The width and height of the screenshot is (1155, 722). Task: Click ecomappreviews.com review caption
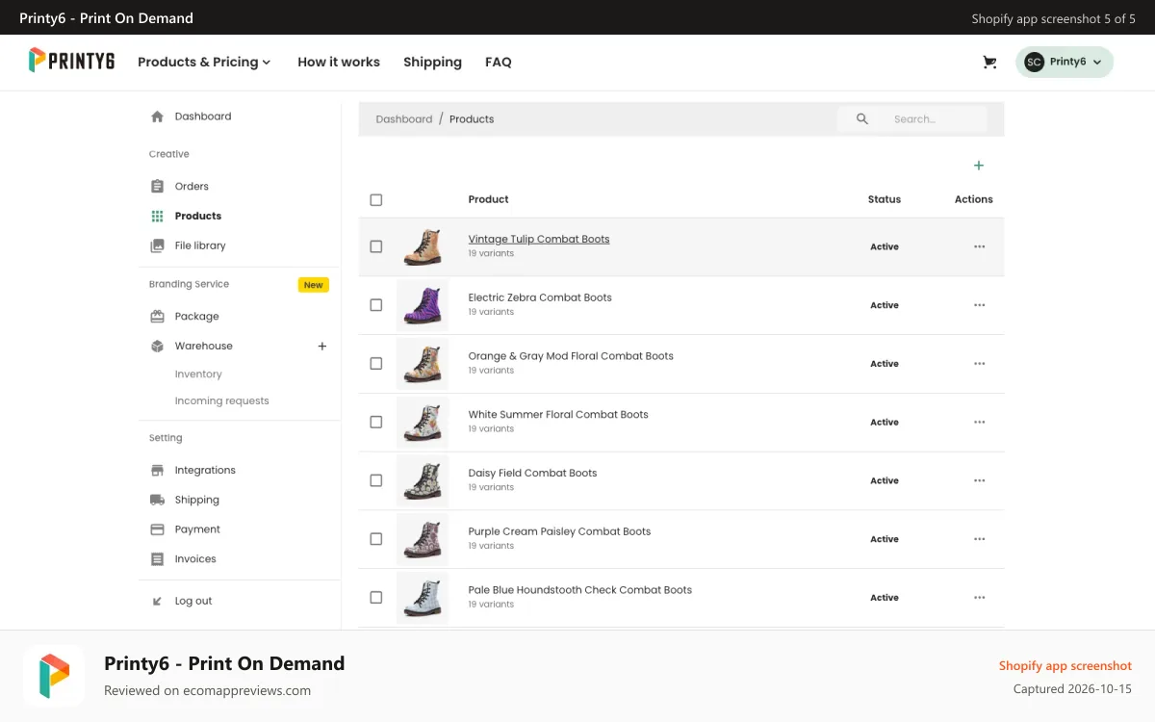[x=208, y=690]
